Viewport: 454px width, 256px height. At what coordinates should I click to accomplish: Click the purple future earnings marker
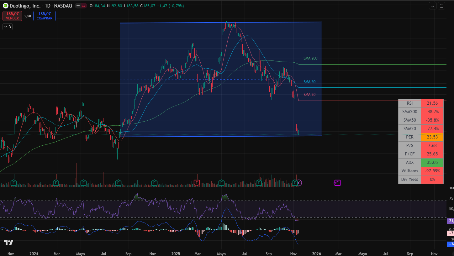click(337, 183)
